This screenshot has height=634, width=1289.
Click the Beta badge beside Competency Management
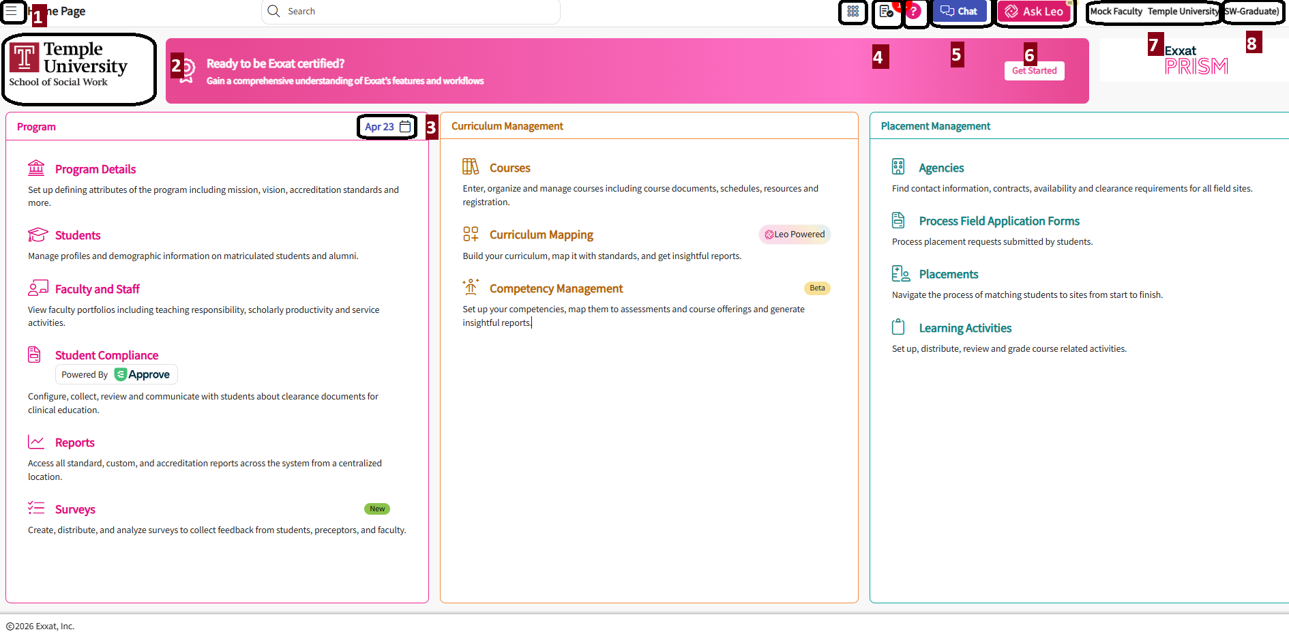click(x=817, y=288)
